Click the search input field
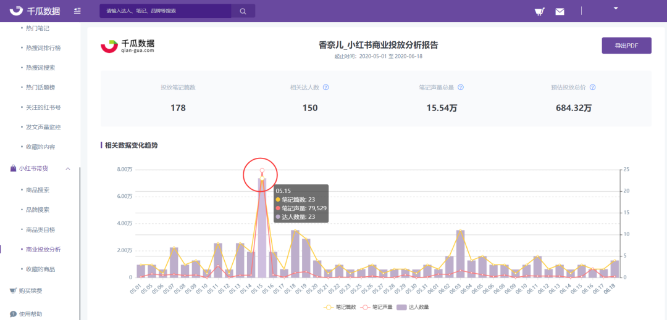The width and height of the screenshot is (667, 320). pyautogui.click(x=166, y=11)
